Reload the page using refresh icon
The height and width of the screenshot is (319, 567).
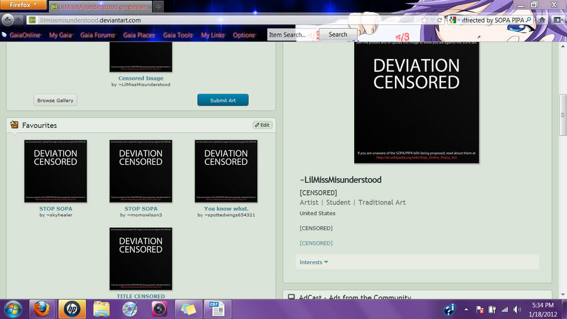[439, 20]
